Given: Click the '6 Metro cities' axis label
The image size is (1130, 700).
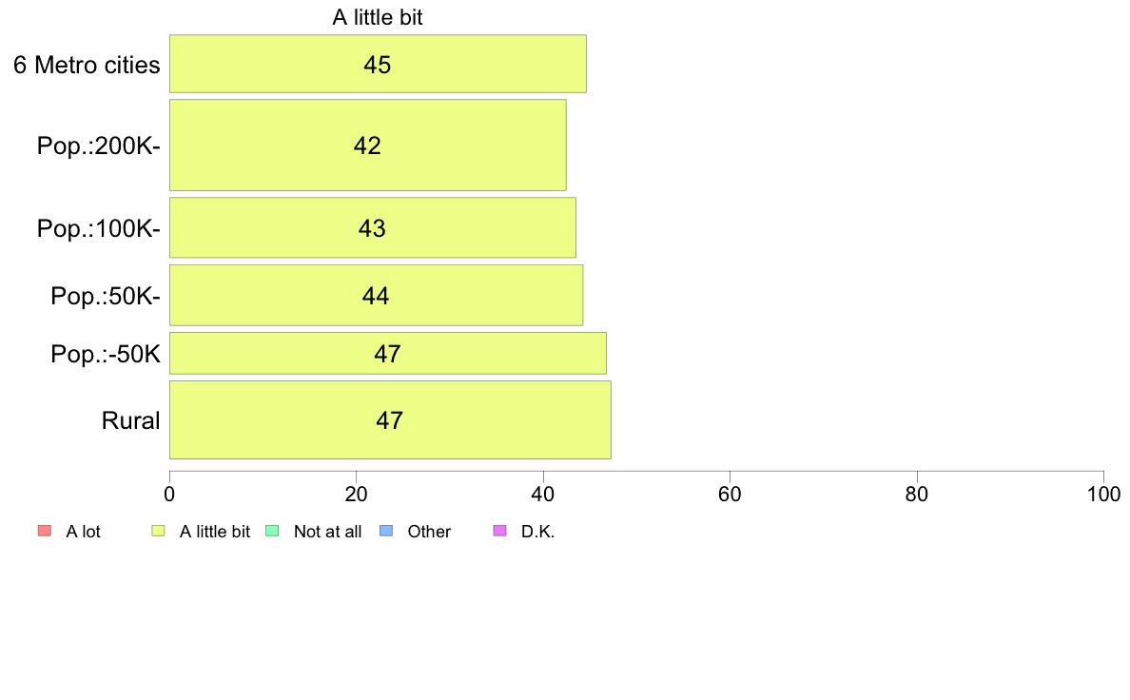Looking at the screenshot, I should (x=87, y=65).
